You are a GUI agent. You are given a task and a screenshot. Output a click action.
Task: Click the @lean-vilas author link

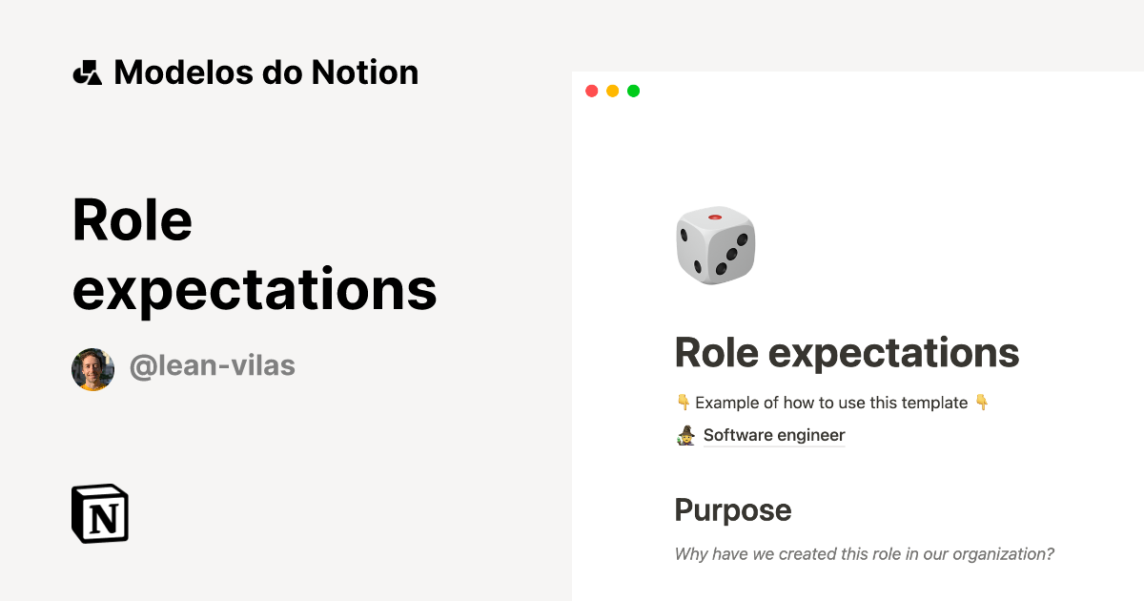pyautogui.click(x=214, y=365)
